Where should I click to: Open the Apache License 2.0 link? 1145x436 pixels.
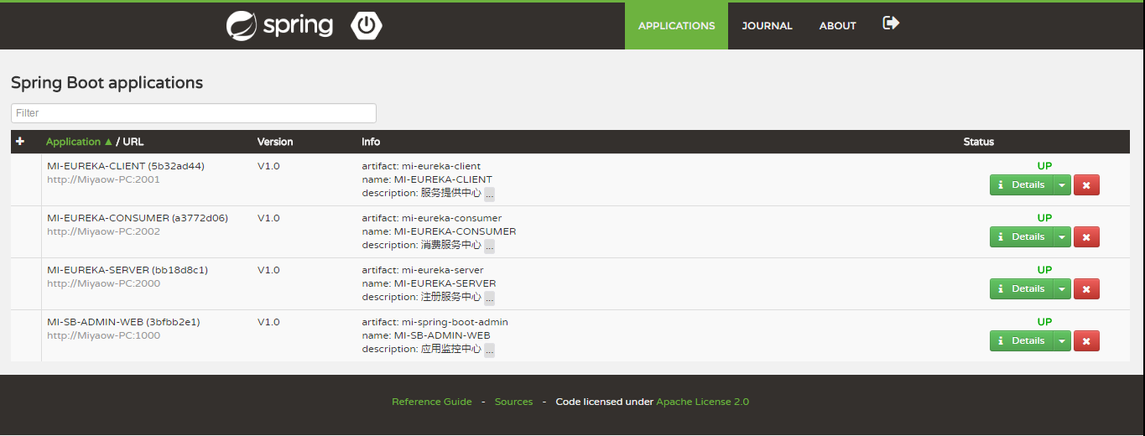(702, 402)
